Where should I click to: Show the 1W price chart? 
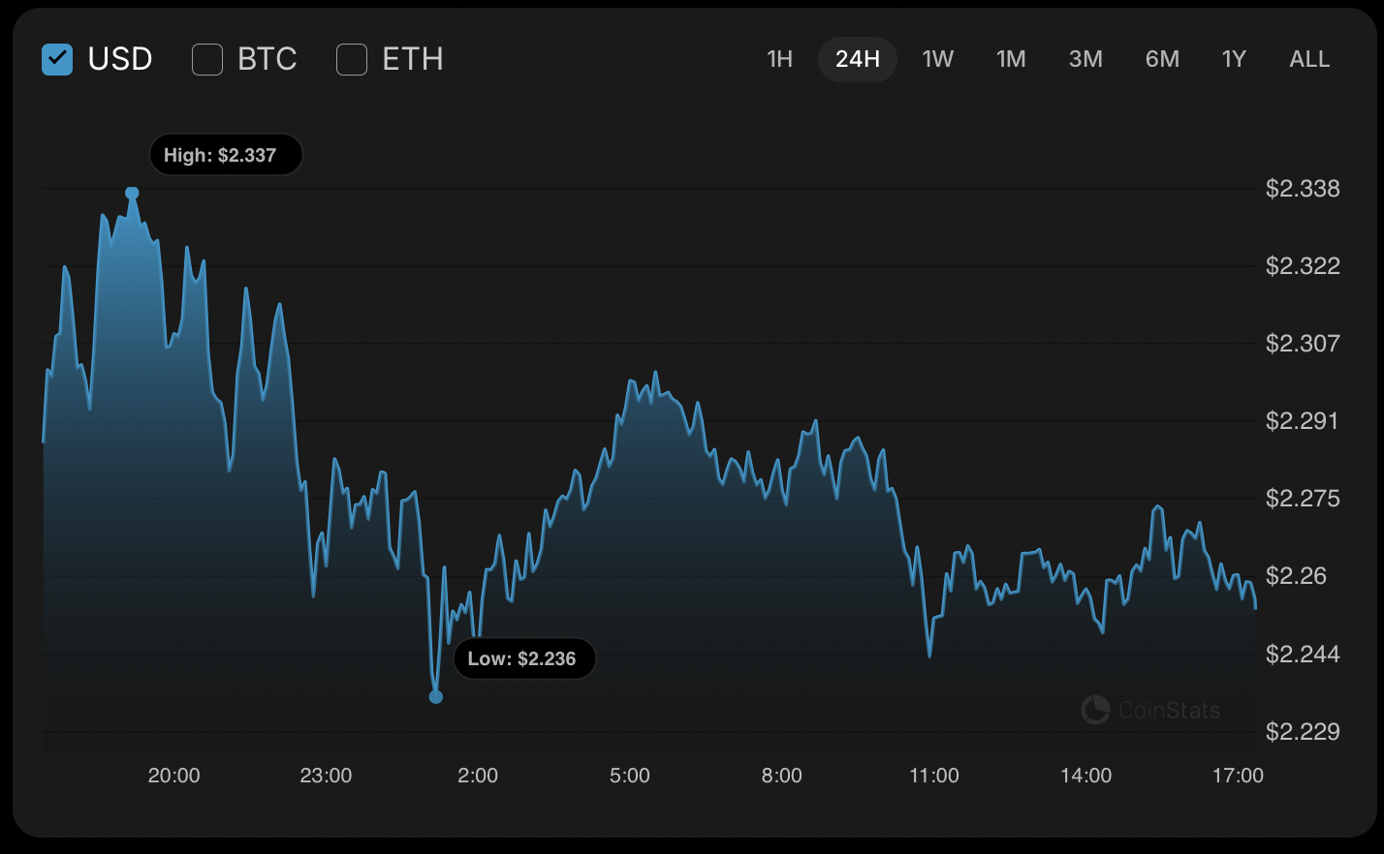tap(937, 59)
